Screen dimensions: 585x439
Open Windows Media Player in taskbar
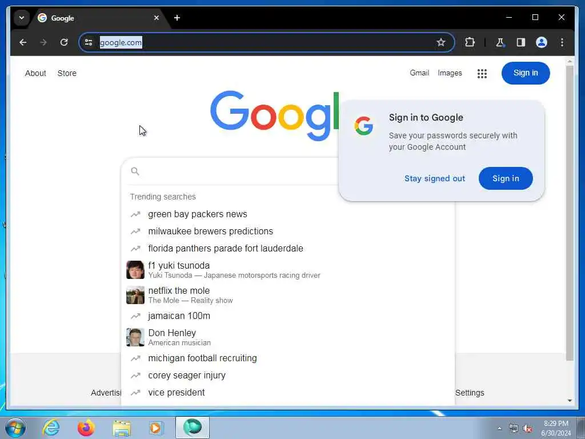pyautogui.click(x=157, y=428)
